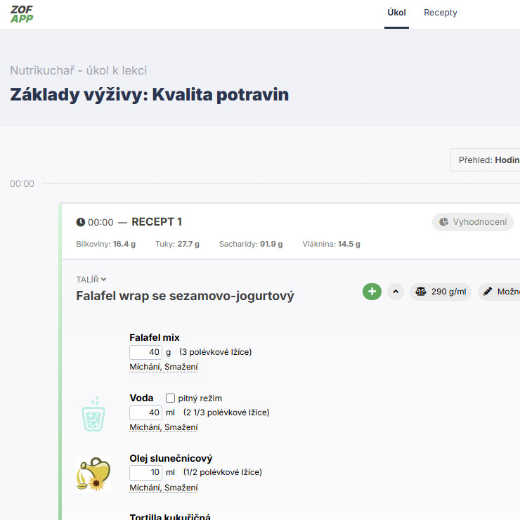This screenshot has width=520, height=520.
Task: Enable the pitný režim checkbox
Action: pyautogui.click(x=170, y=398)
